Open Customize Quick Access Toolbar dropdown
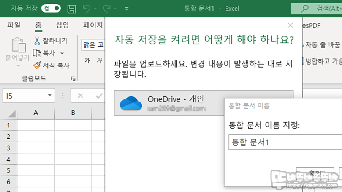 coord(127,9)
